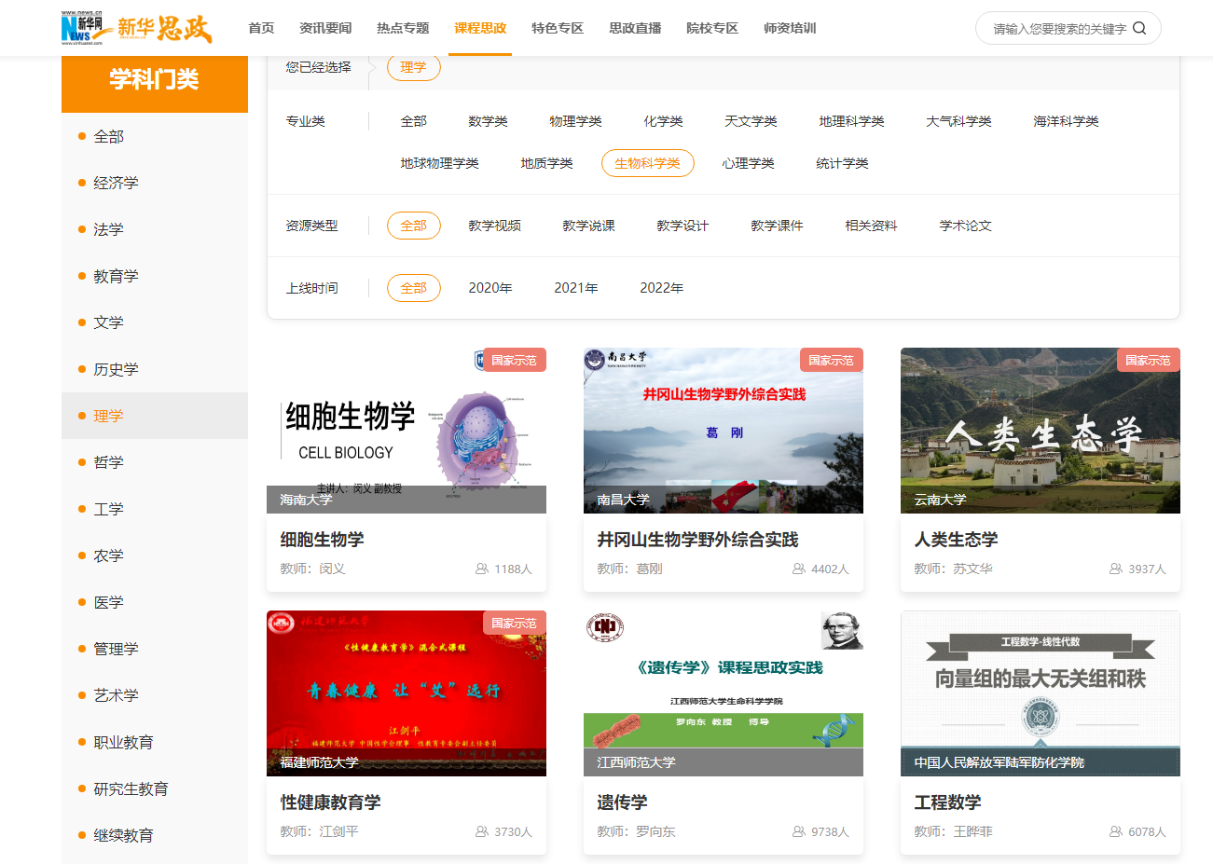1213x864 pixels.
Task: Choose the 数学类 major filter
Action: tap(488, 121)
